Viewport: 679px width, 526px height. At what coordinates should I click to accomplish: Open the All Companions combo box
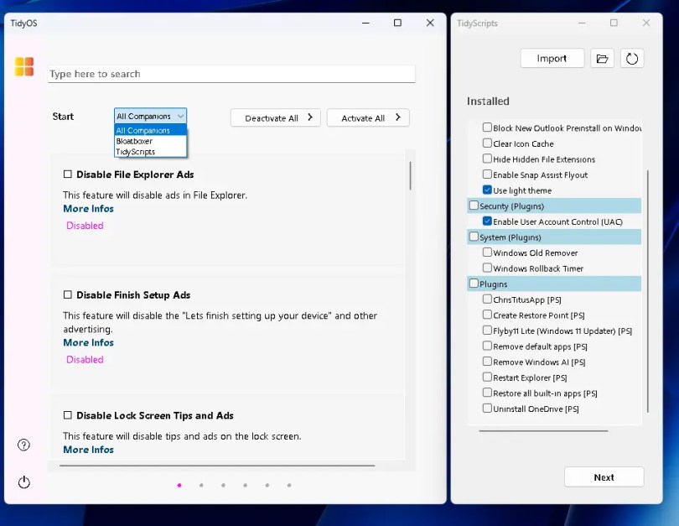[x=150, y=116]
